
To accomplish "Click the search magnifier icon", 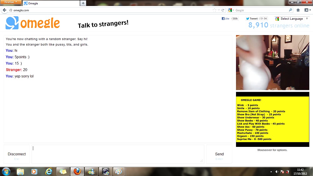I will (290, 10).
